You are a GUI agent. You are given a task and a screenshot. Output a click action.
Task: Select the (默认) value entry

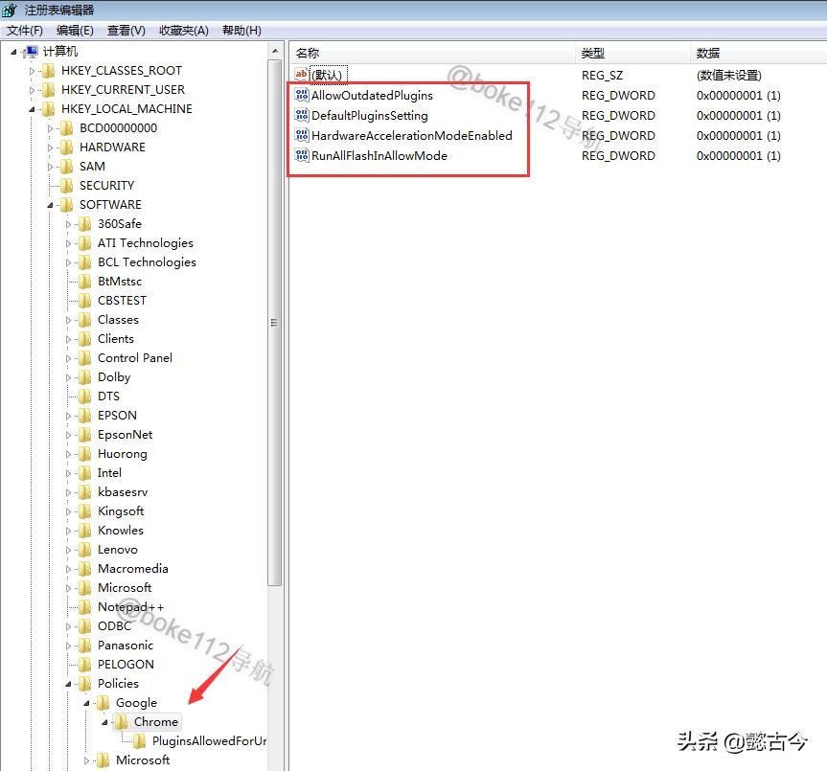[327, 75]
